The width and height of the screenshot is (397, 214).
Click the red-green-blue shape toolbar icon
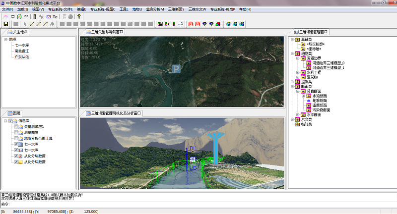pos(218,24)
